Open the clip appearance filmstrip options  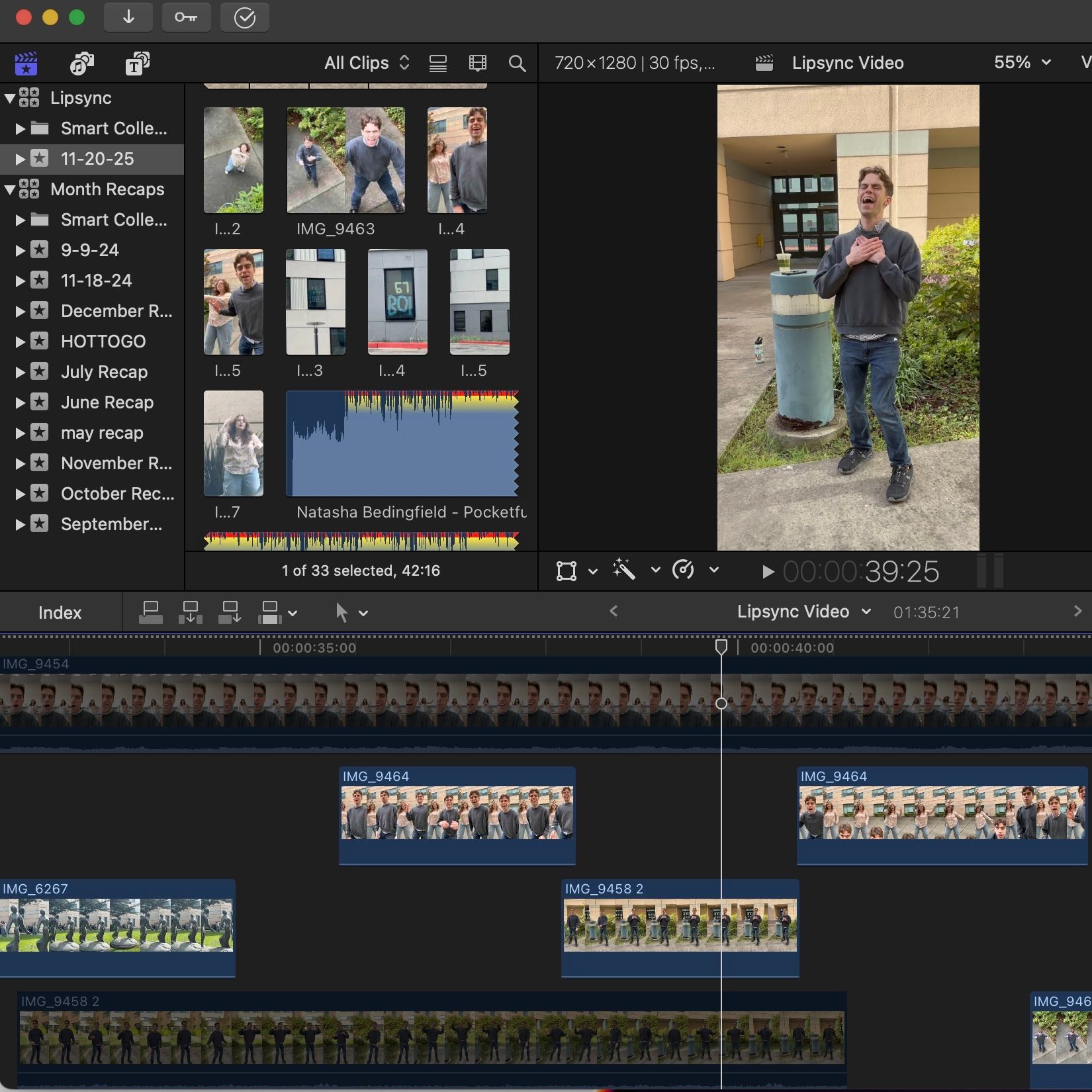477,64
